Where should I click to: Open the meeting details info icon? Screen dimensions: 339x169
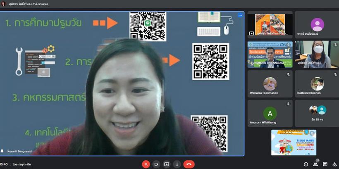[306, 164]
